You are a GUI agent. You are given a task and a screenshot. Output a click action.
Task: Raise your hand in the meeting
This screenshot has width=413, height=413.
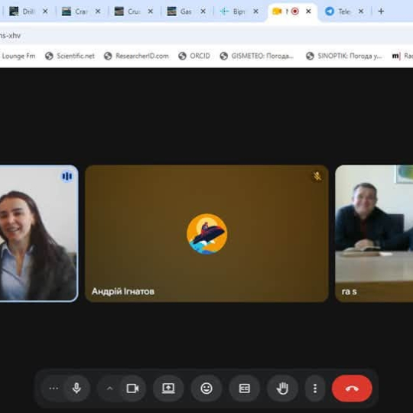click(282, 389)
